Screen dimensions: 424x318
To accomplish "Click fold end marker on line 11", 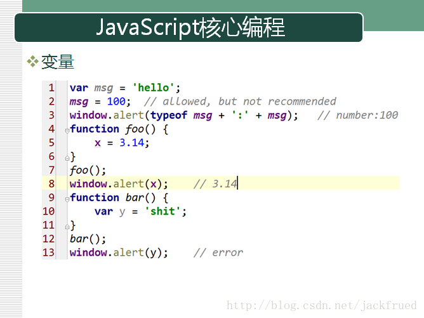I will click(x=67, y=227).
